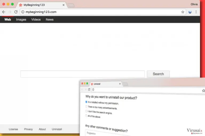Close the Uninstall tab
The height and width of the screenshot is (136, 205).
120,84
